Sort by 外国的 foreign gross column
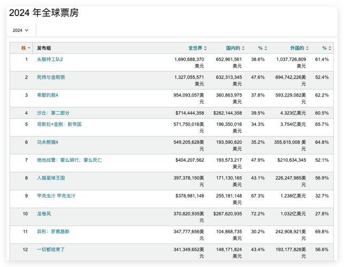This screenshot has width=344, height=267. pos(299,48)
